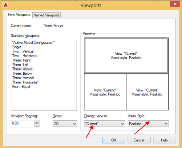This screenshot has height=148, width=182.
Task: Select the bottom-left preview viewport pane
Action: click(105, 92)
